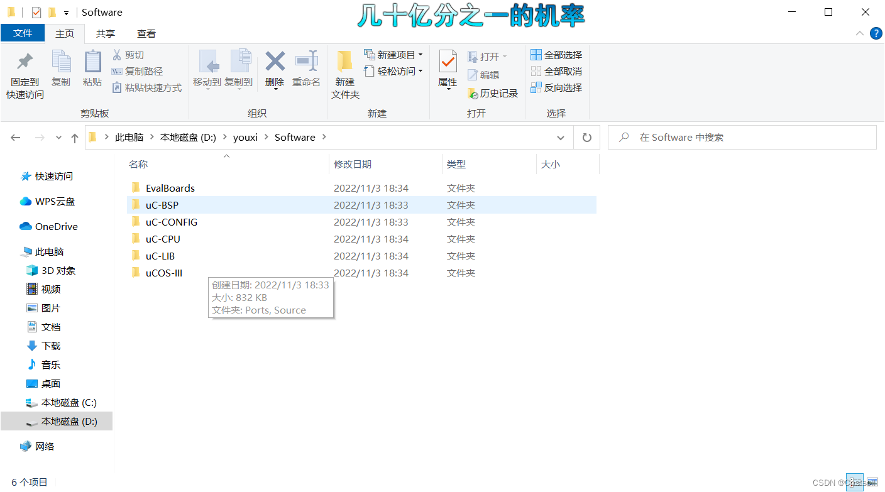Click the Cut (剪切) scissors icon
This screenshot has height=492, width=885.
pyautogui.click(x=116, y=55)
